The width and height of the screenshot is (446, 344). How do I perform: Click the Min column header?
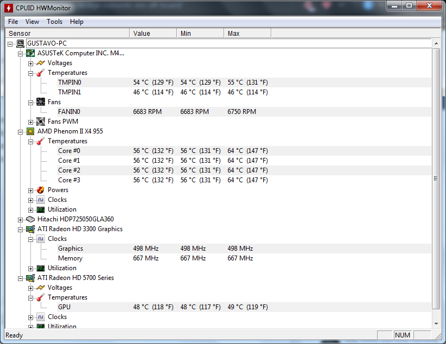point(200,33)
